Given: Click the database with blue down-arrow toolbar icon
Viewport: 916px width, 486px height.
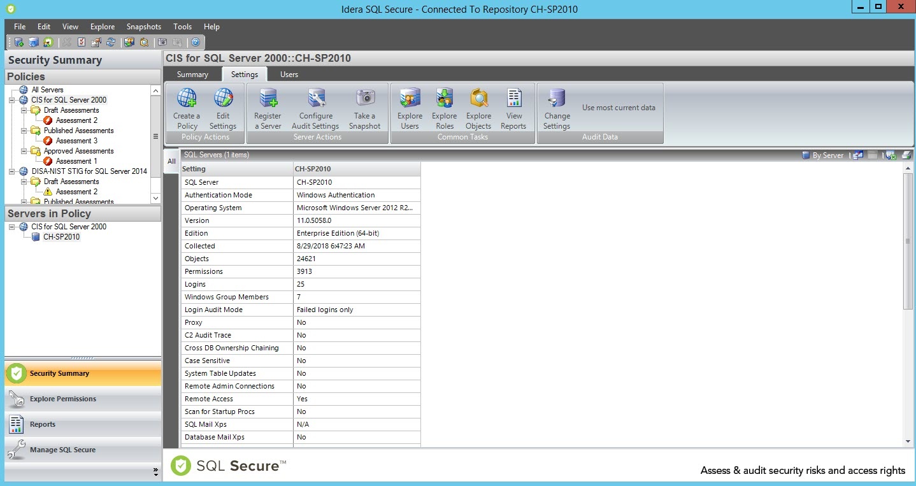Looking at the screenshot, I should 34,42.
